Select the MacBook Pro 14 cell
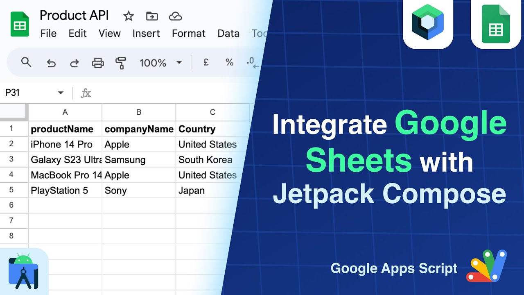Viewport: 524px width, 295px height. (x=65, y=175)
